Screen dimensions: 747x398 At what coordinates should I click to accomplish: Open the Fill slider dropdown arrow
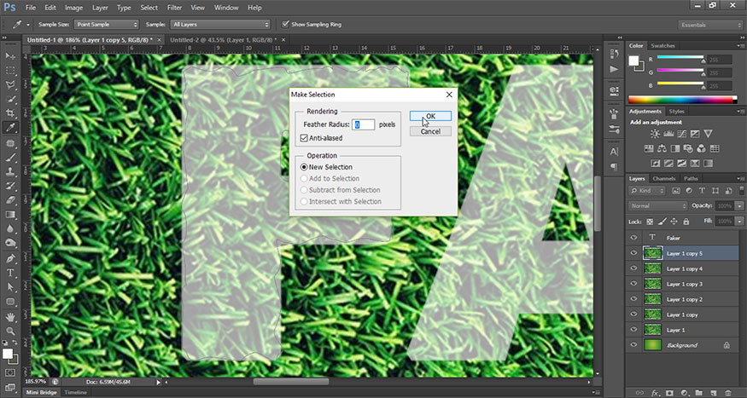[739, 222]
